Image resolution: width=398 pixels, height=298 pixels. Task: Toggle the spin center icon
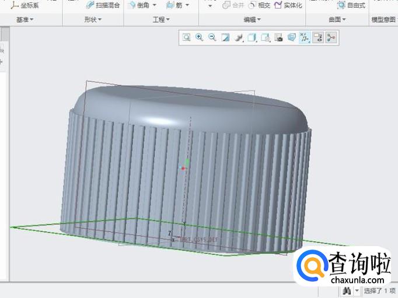[x=331, y=37]
